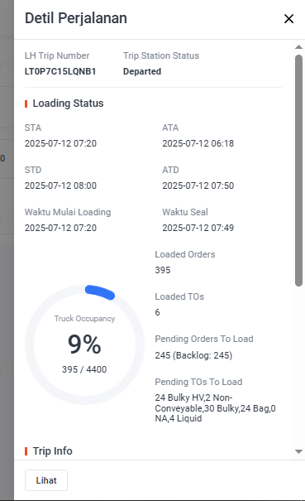Click the Truck Occupancy progress ring
The height and width of the screenshot is (501, 305).
84,344
